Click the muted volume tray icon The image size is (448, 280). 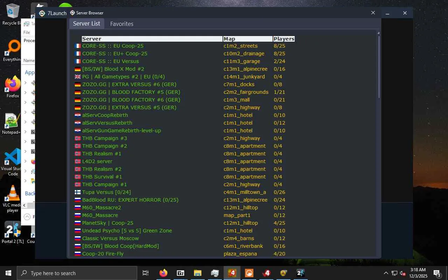click(403, 273)
